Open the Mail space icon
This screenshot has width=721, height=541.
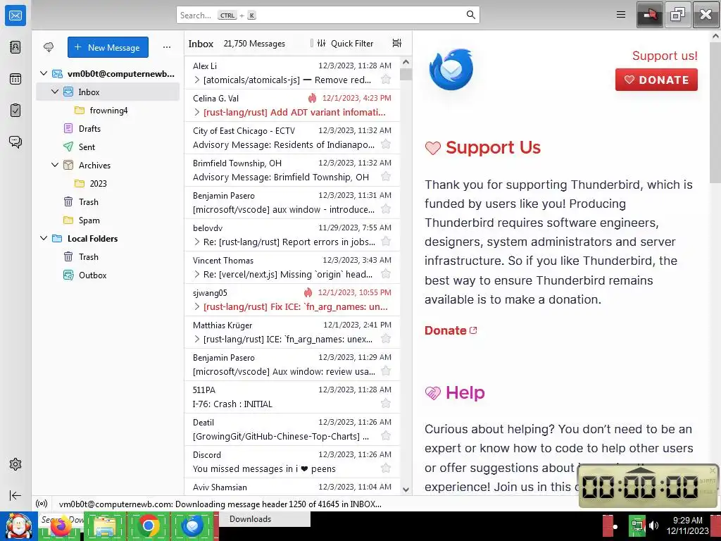(x=15, y=15)
